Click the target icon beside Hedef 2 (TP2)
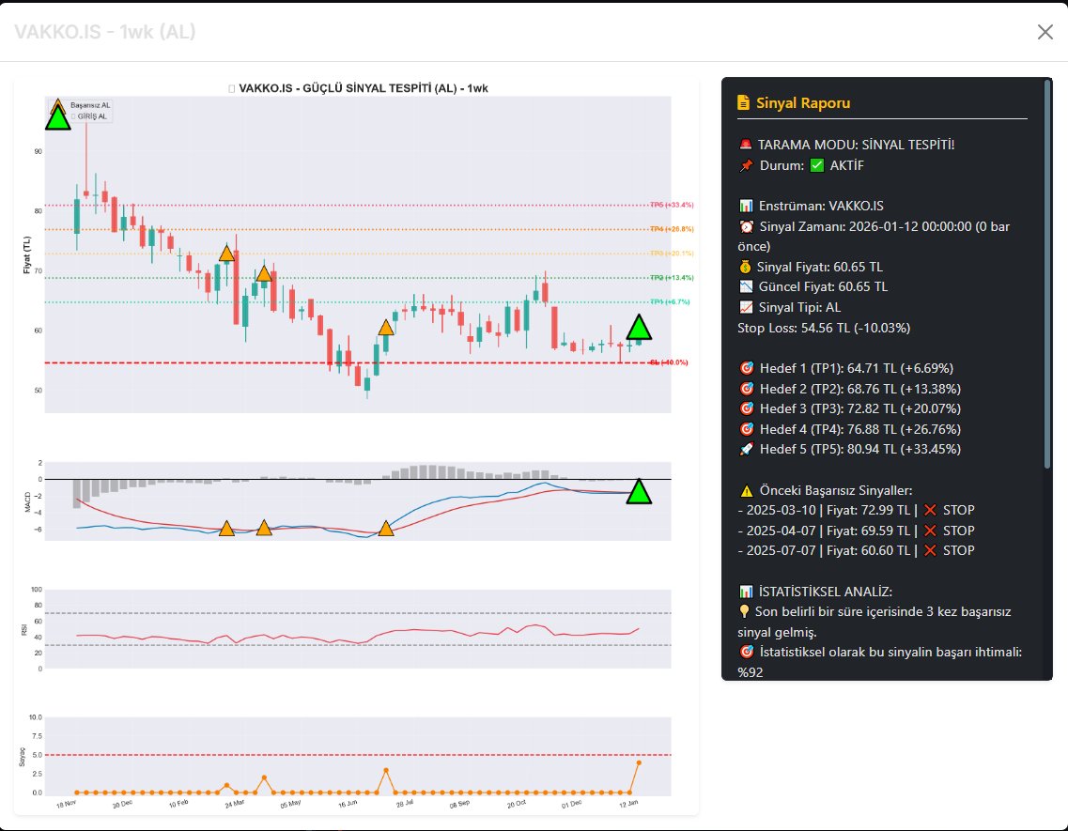Viewport: 1068px width, 831px height. pos(747,388)
